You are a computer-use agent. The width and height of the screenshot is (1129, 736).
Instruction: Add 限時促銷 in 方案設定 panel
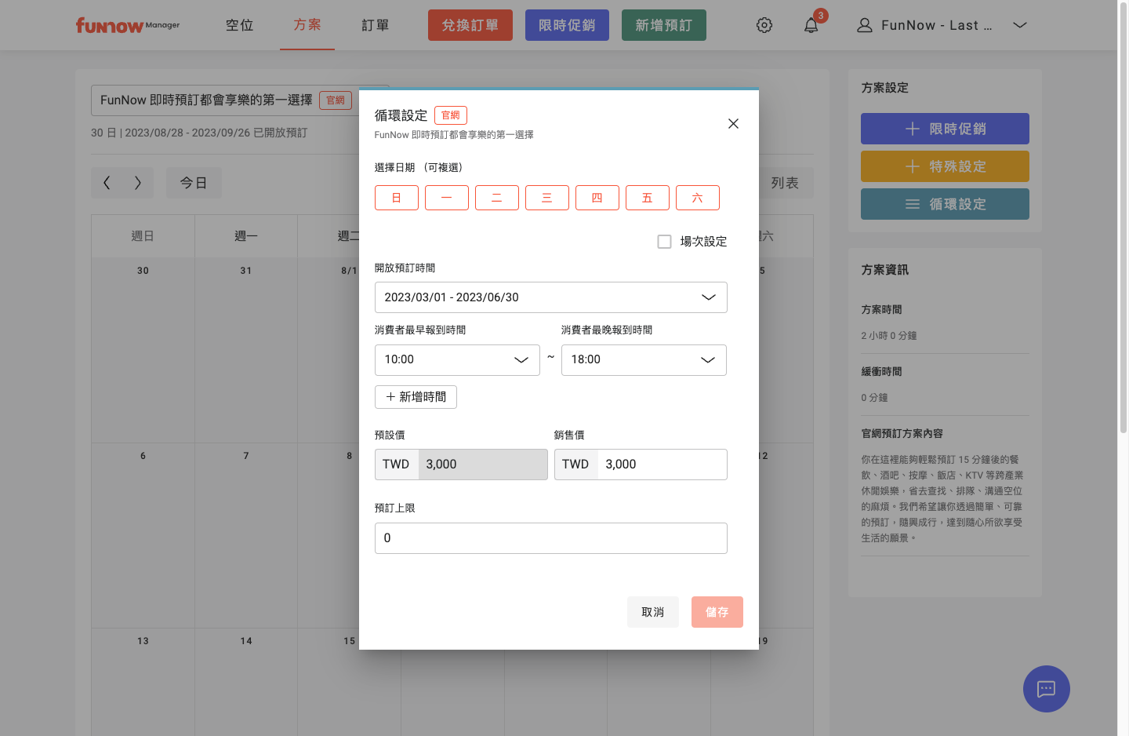click(945, 129)
